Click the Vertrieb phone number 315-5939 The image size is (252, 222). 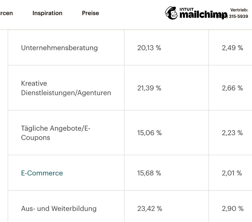238,16
